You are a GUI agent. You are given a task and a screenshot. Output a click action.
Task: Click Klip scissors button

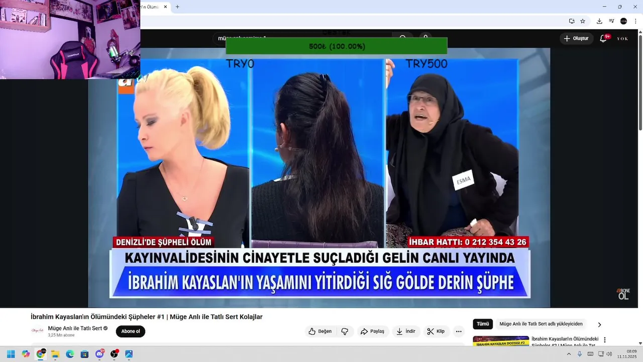(436, 331)
